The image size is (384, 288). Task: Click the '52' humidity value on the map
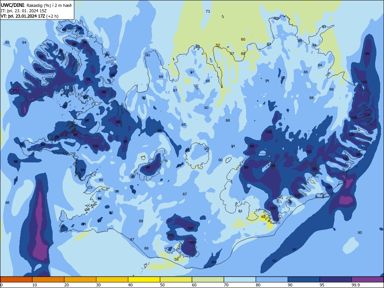tap(218, 45)
